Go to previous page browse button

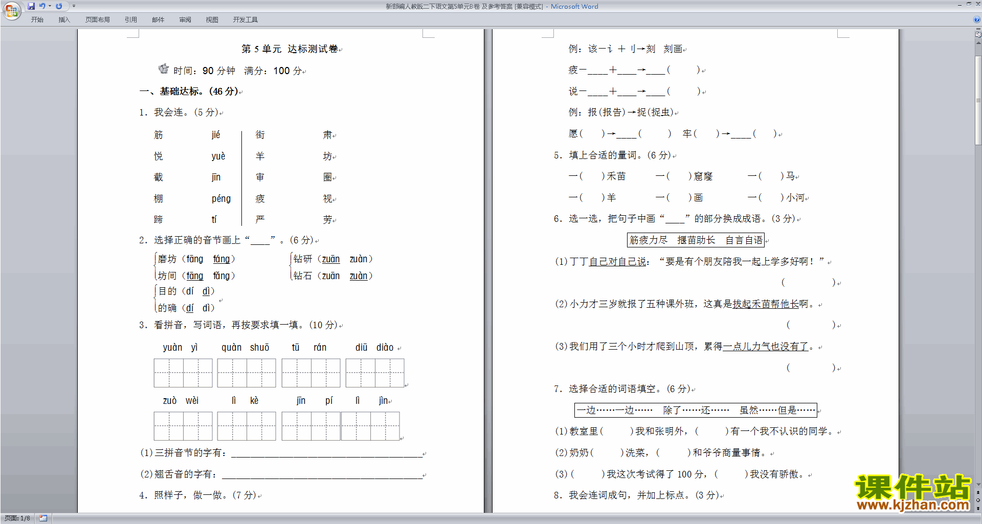(x=978, y=492)
